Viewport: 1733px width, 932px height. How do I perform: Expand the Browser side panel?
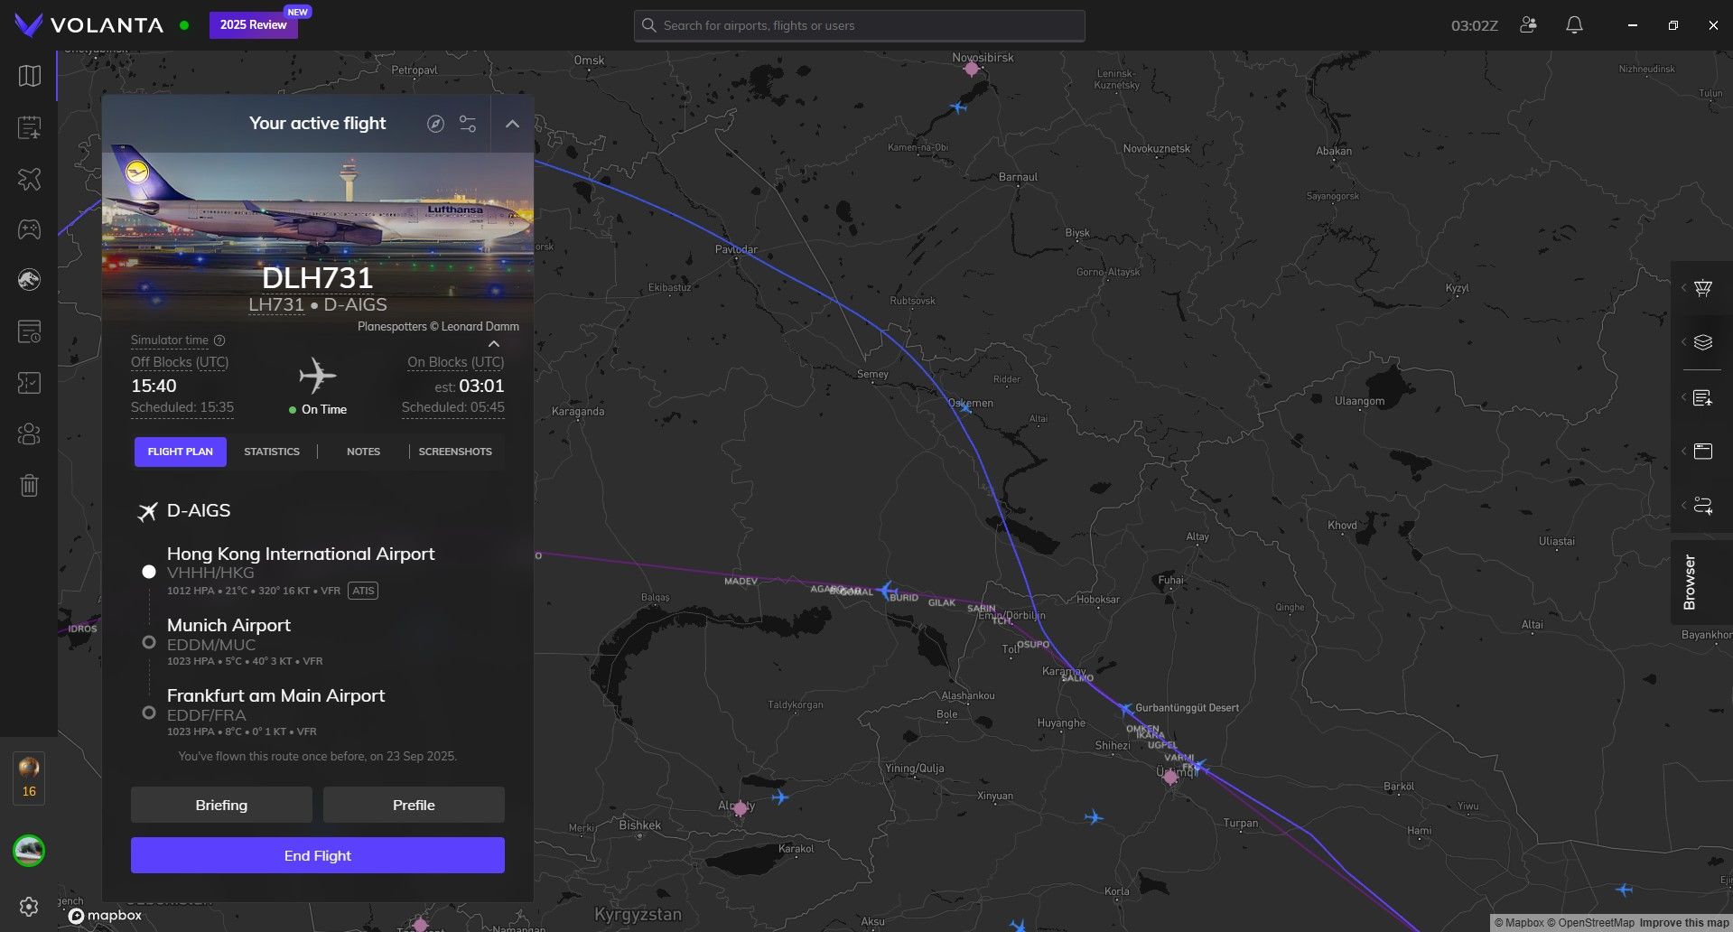[x=1690, y=582]
